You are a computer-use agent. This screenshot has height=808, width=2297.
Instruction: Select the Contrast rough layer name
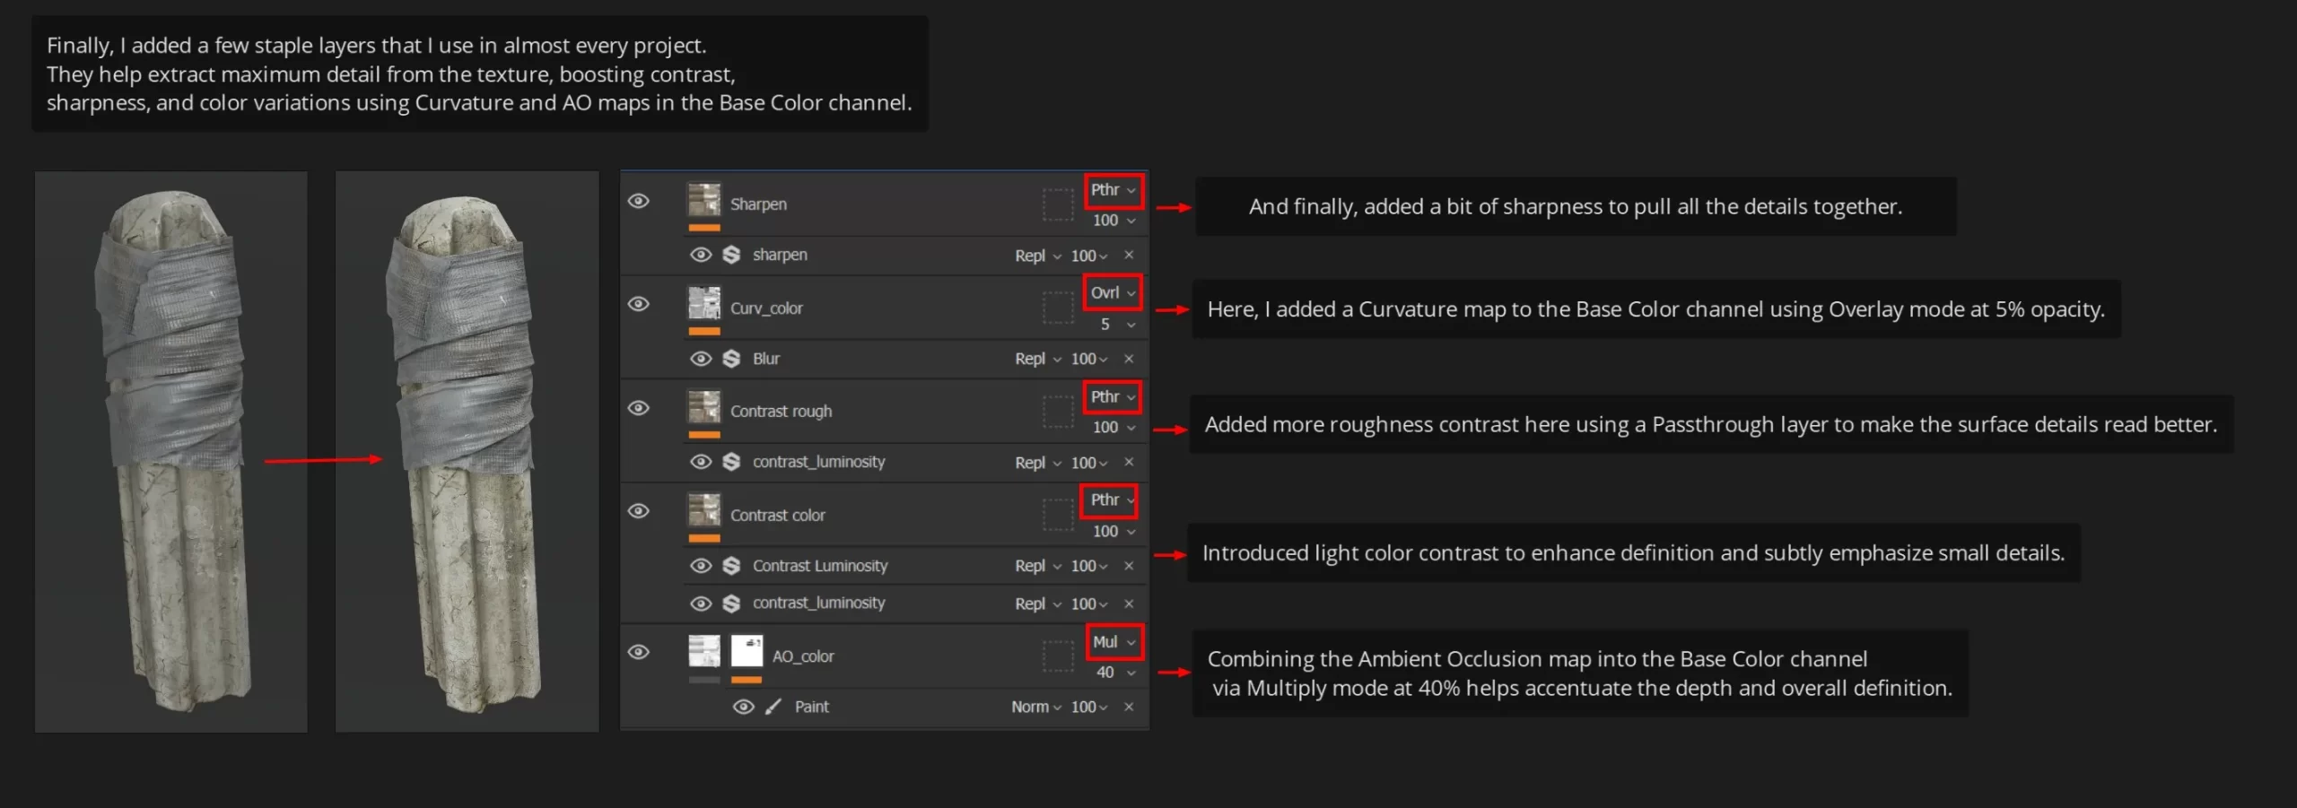pyautogui.click(x=781, y=412)
